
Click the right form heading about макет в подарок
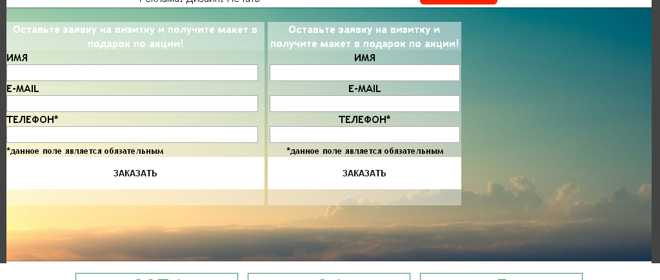[x=365, y=37]
